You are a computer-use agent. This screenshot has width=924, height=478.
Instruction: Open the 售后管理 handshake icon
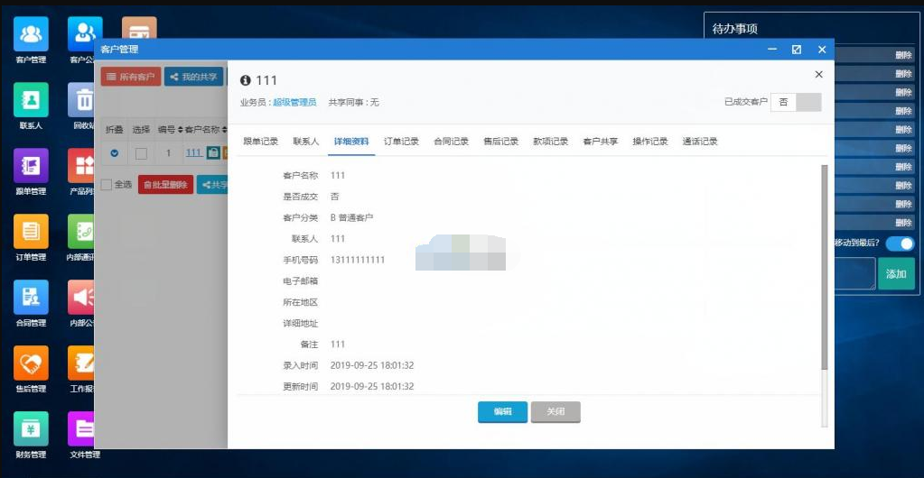[31, 363]
